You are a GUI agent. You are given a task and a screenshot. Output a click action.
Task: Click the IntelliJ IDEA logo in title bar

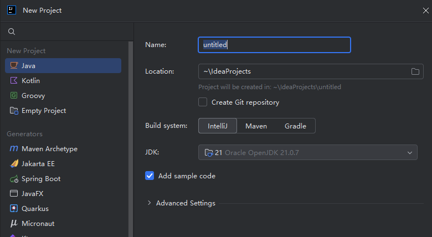point(12,10)
